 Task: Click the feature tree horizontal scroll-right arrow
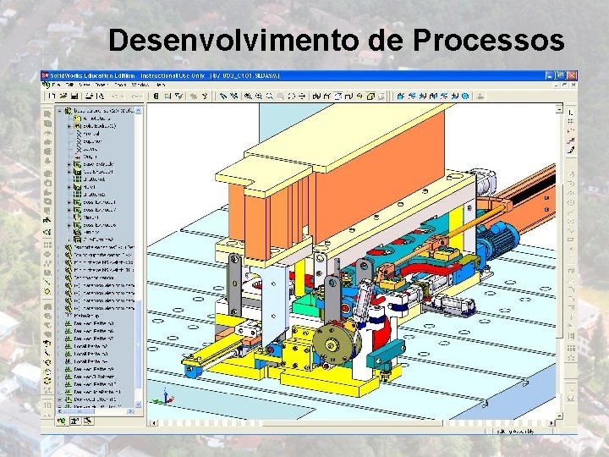(x=130, y=411)
